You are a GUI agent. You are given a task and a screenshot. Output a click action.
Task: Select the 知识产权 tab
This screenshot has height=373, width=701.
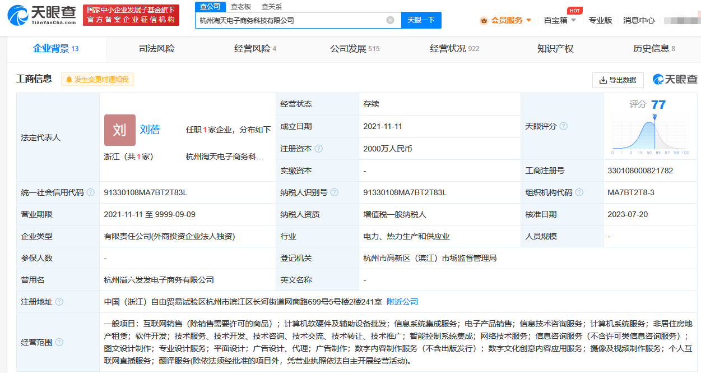click(x=555, y=49)
